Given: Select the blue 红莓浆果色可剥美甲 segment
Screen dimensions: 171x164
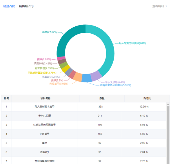Looking at the screenshot, I should [87, 78].
